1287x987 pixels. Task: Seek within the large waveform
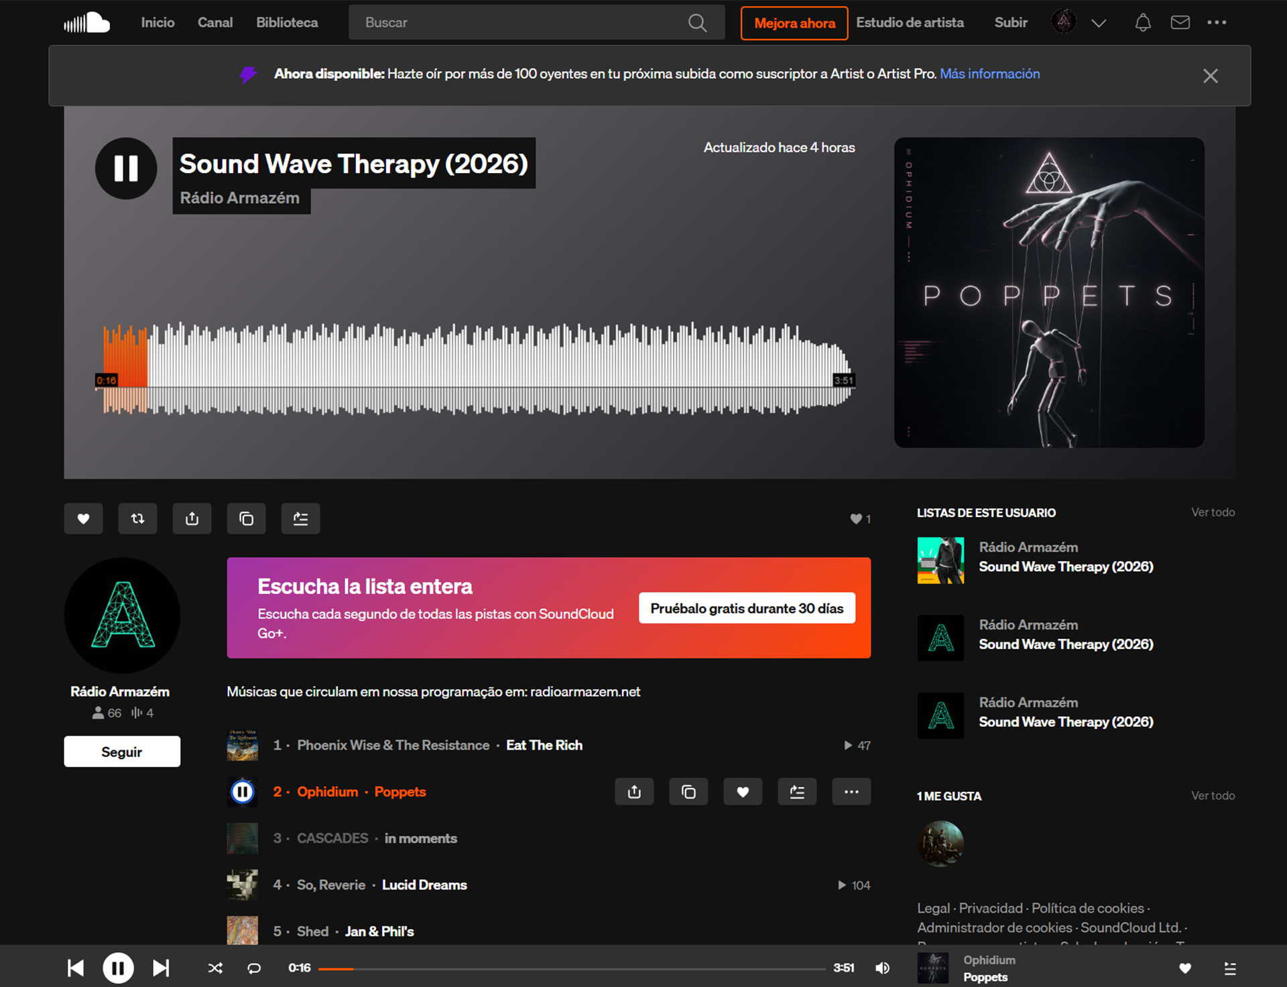(476, 369)
